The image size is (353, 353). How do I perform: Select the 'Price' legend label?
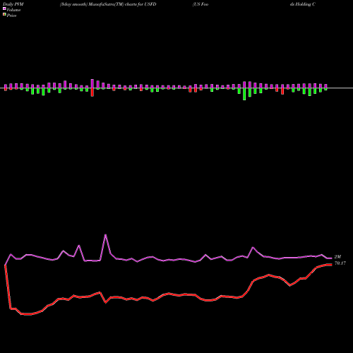11,16
